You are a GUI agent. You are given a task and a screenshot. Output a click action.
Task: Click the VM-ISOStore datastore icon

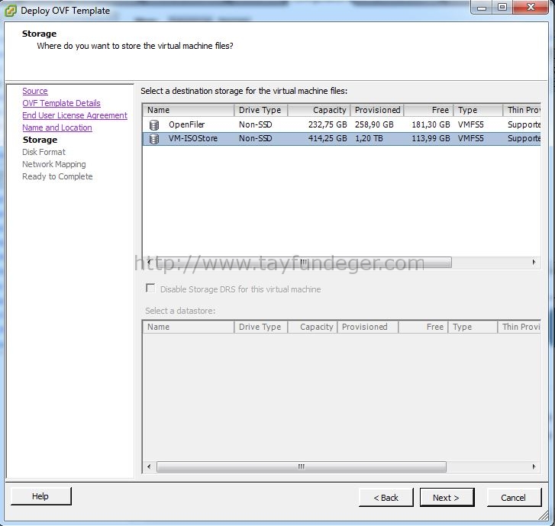(154, 139)
